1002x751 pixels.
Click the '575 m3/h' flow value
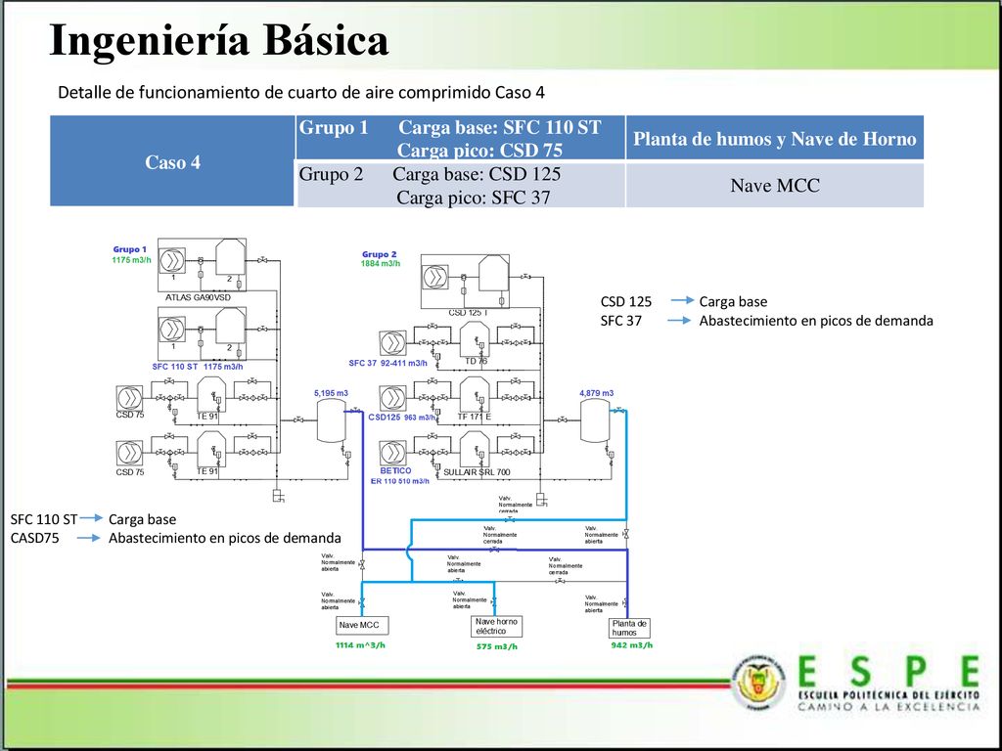point(497,646)
